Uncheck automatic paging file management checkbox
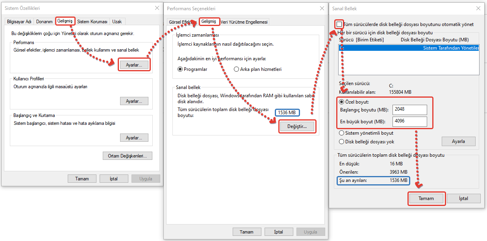The width and height of the screenshot is (487, 241). pos(339,24)
